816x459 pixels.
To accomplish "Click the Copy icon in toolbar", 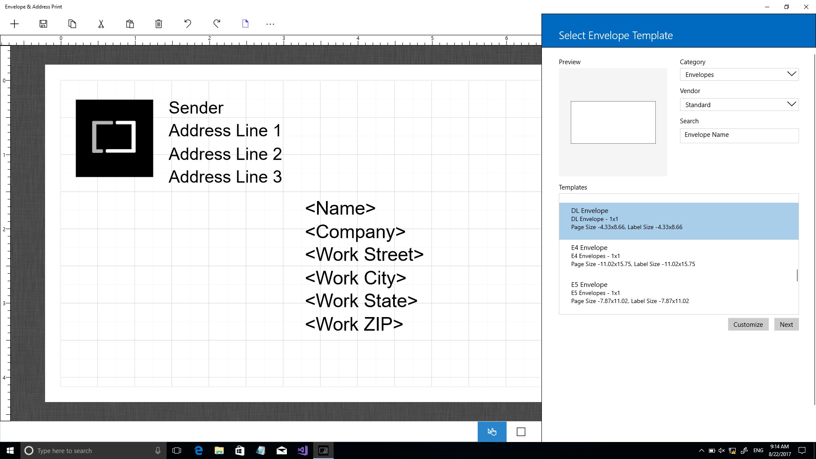I will [72, 24].
